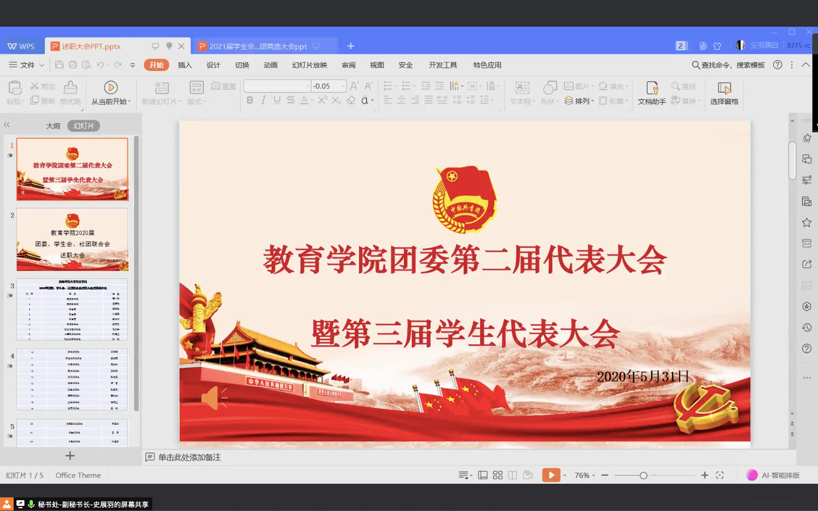
Task: Click 查找 find button in ribbon
Action: click(683, 86)
